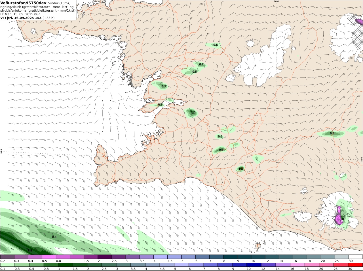Viewport: 363px width, 271px height.
Task: Click the medium green 0.5 swatch in lower legend
Action: [x=36, y=265]
